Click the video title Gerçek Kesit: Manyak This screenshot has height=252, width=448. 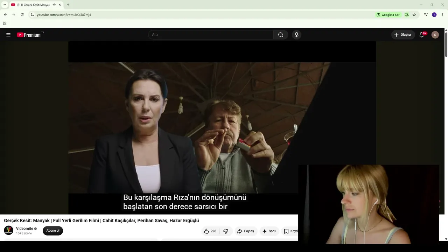pos(101,220)
